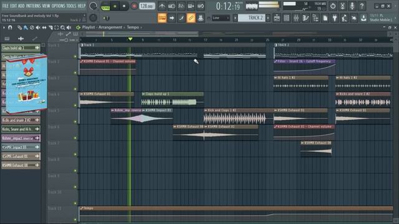The image size is (399, 224).
Task: Open the EDIT menu
Action: pyautogui.click(x=13, y=6)
